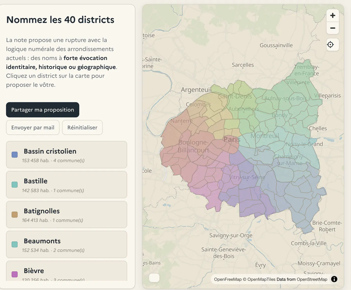This screenshot has height=290, width=351.
Task: Reset names with Réinitialiser button
Action: click(x=82, y=127)
